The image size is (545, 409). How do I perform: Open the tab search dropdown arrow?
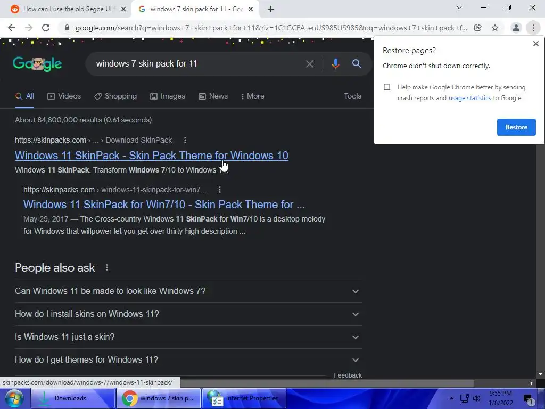click(459, 7)
